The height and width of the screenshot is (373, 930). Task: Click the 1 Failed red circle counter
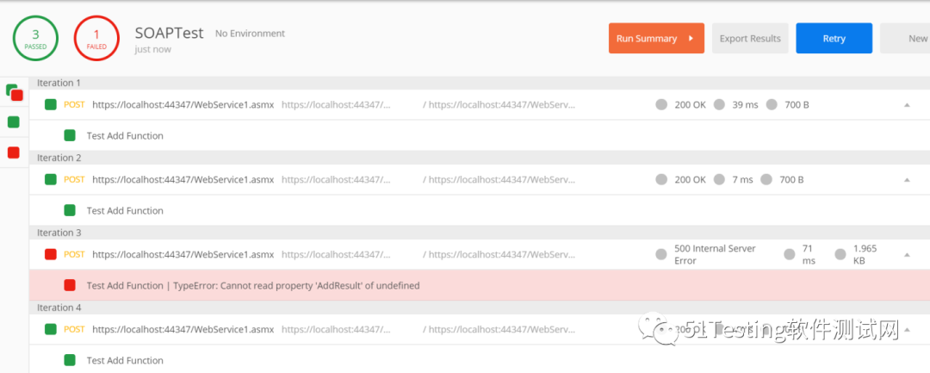96,39
